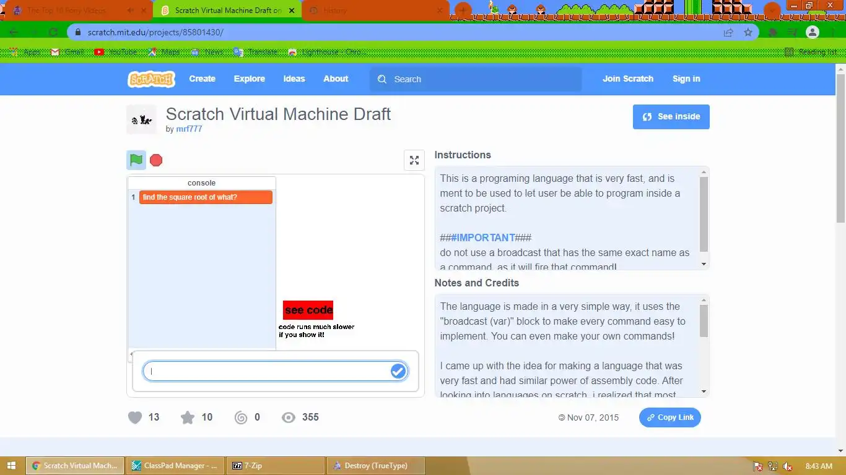Click the Action Center flag icon in the tray
This screenshot has height=475, width=846.
click(758, 466)
